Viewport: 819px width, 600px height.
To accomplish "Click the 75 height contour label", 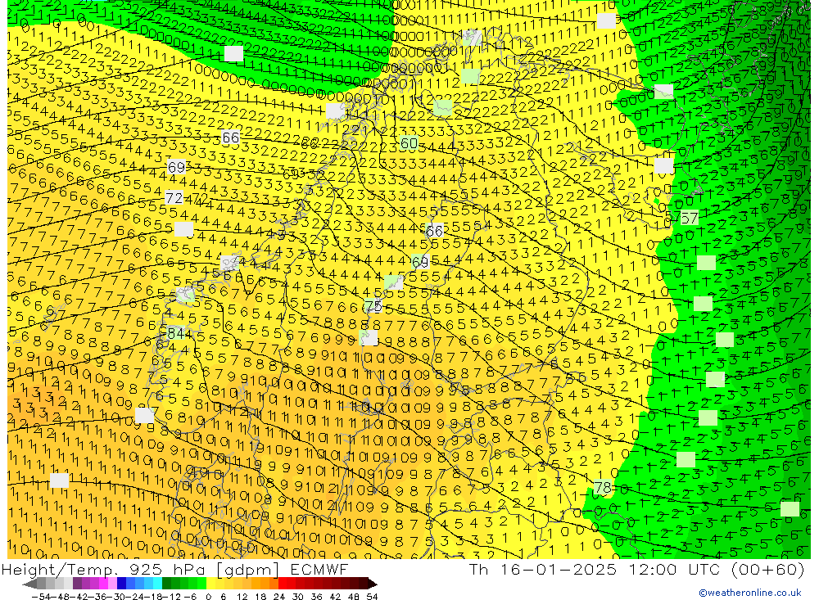I will 374,305.
